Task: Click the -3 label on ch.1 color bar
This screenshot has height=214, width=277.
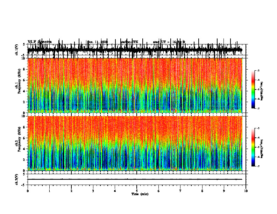Action: pyautogui.click(x=258, y=70)
